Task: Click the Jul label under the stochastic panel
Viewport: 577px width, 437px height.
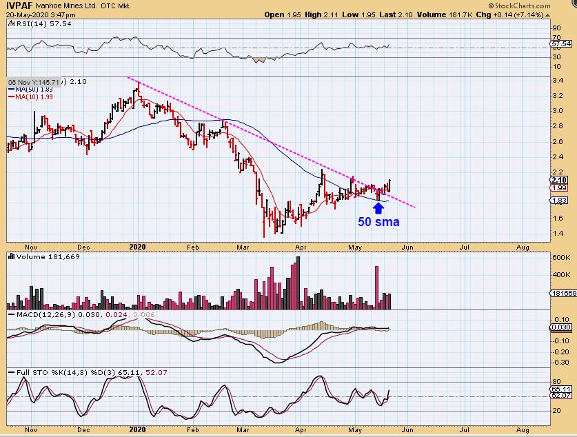Action: [465, 429]
